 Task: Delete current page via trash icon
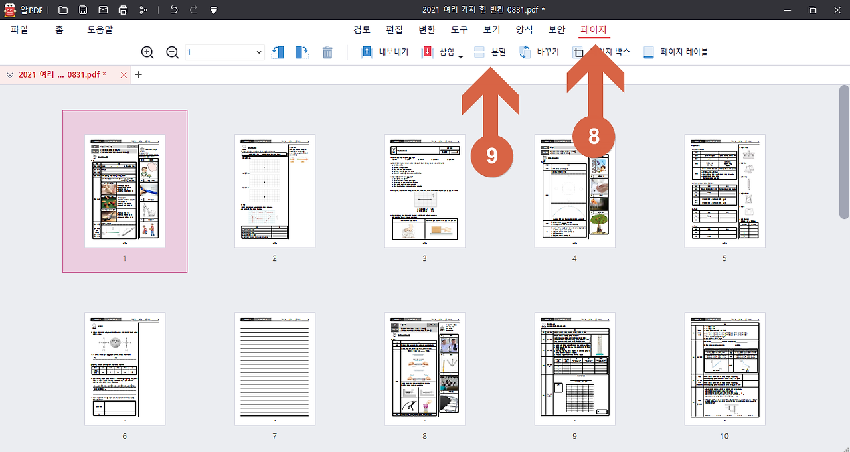pyautogui.click(x=327, y=52)
